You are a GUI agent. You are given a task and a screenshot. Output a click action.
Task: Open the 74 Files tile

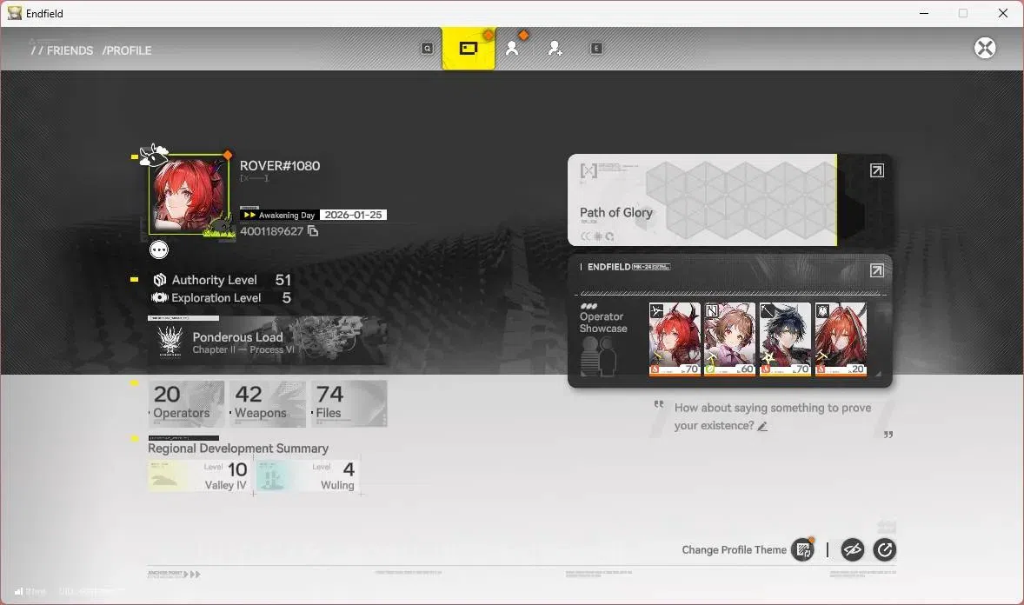point(349,404)
